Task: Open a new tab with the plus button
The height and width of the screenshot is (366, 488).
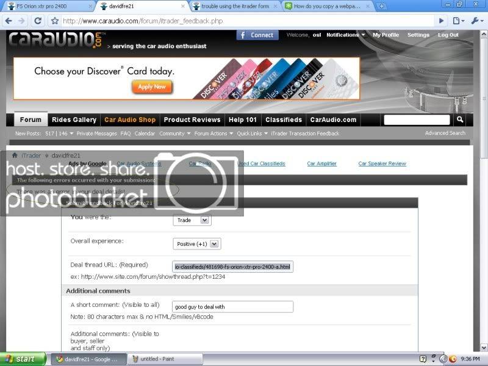Action: (x=382, y=6)
